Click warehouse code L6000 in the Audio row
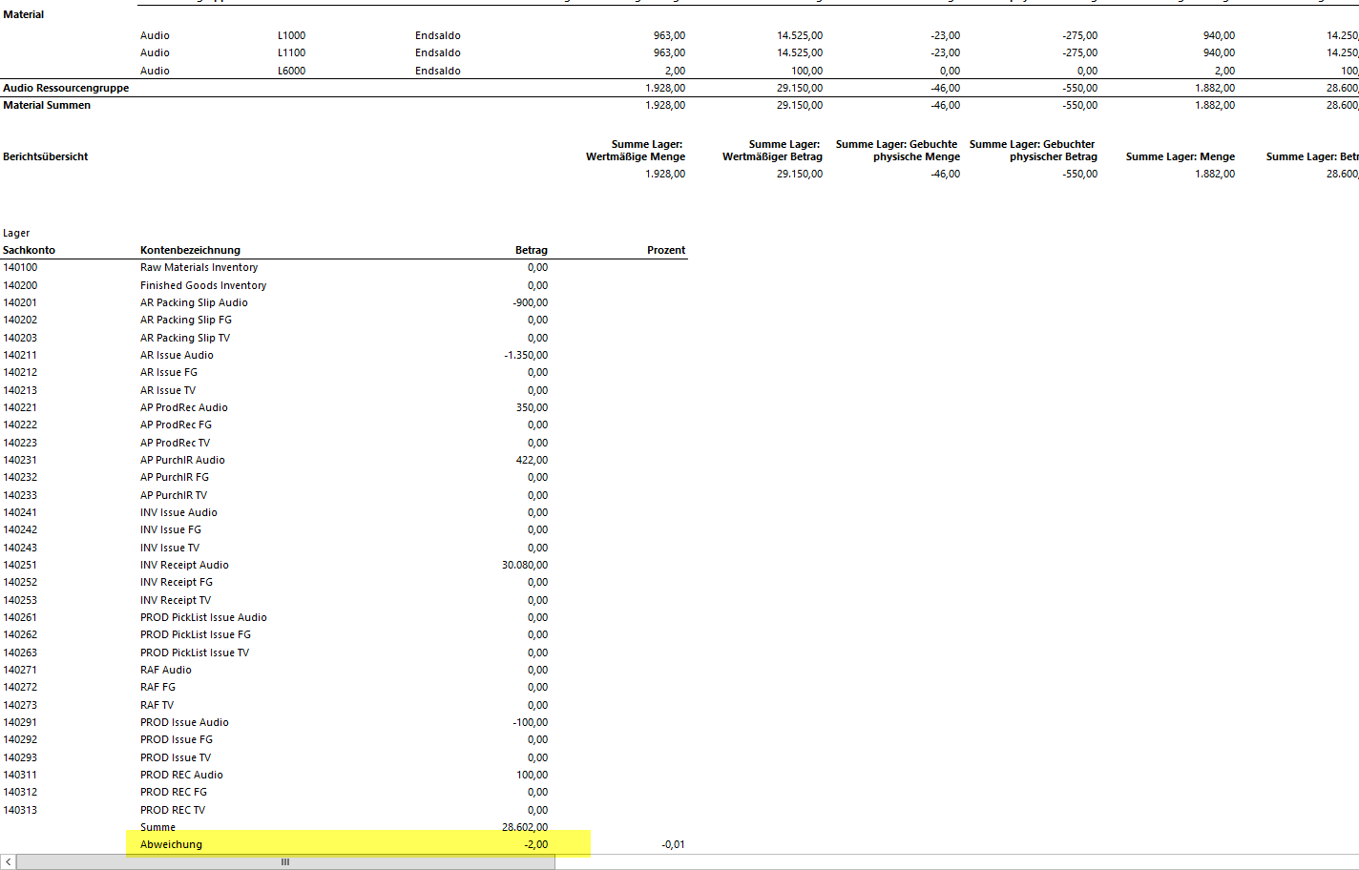The height and width of the screenshot is (870, 1359). pos(291,71)
